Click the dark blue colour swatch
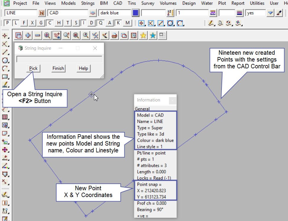Image resolution: width=288 pixels, height=221 pixels. pyautogui.click(x=135, y=13)
